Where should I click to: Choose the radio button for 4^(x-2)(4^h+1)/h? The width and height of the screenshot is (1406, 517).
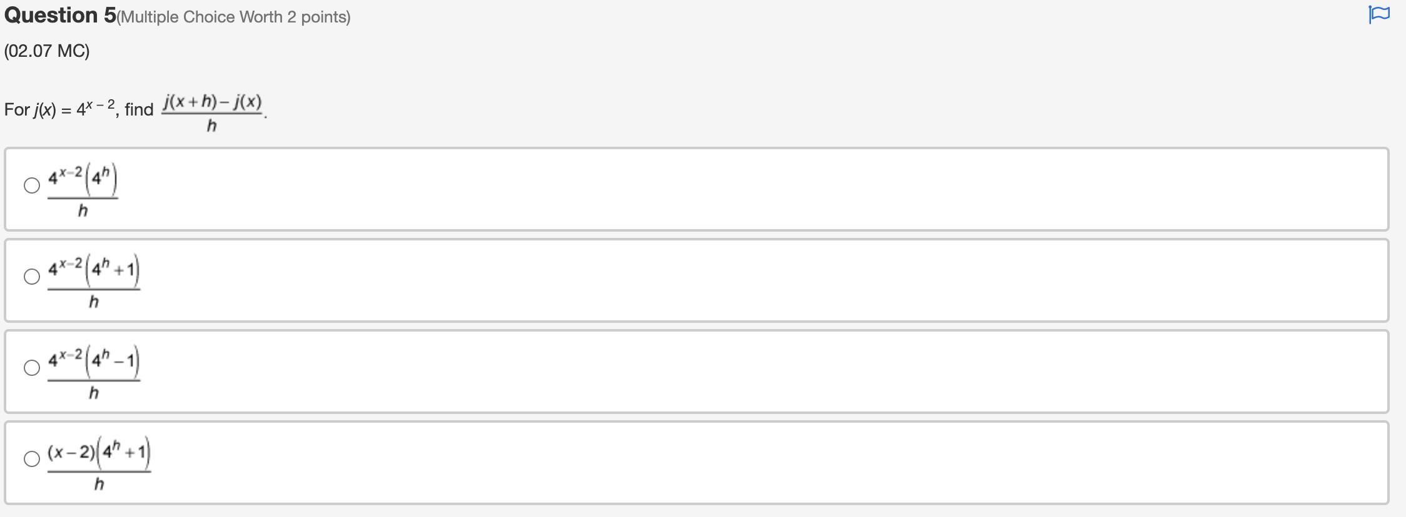pyautogui.click(x=32, y=277)
